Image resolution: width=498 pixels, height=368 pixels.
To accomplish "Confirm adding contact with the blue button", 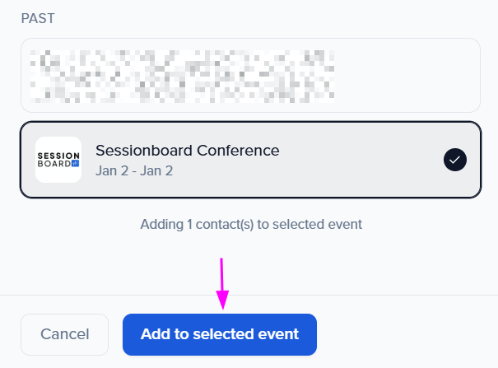I will pyautogui.click(x=220, y=334).
